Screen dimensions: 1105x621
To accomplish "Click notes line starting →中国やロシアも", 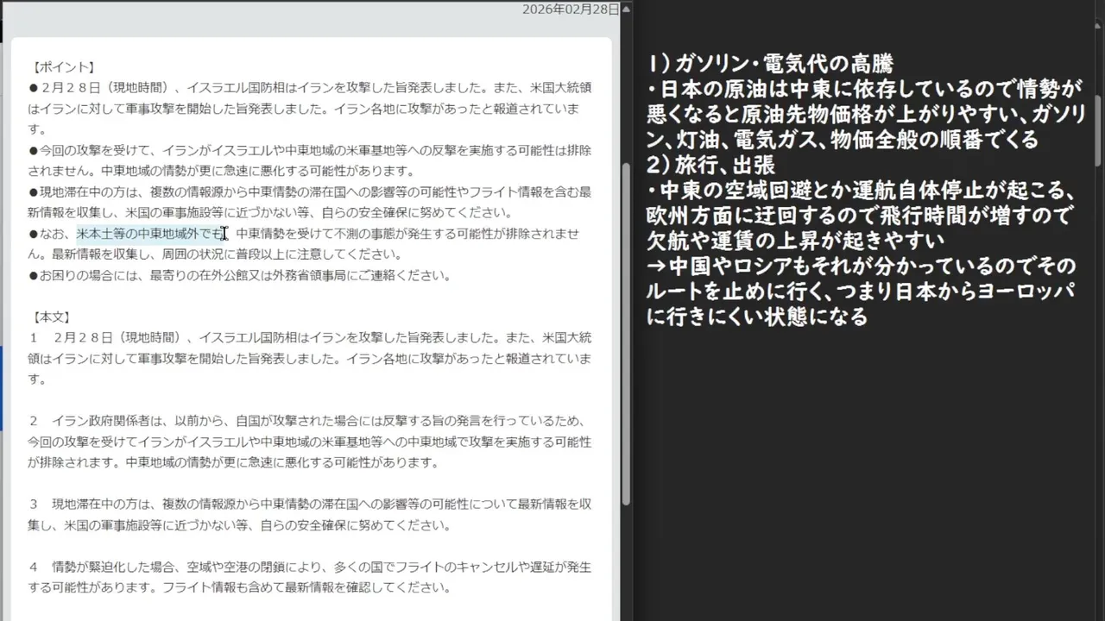I will [x=862, y=266].
